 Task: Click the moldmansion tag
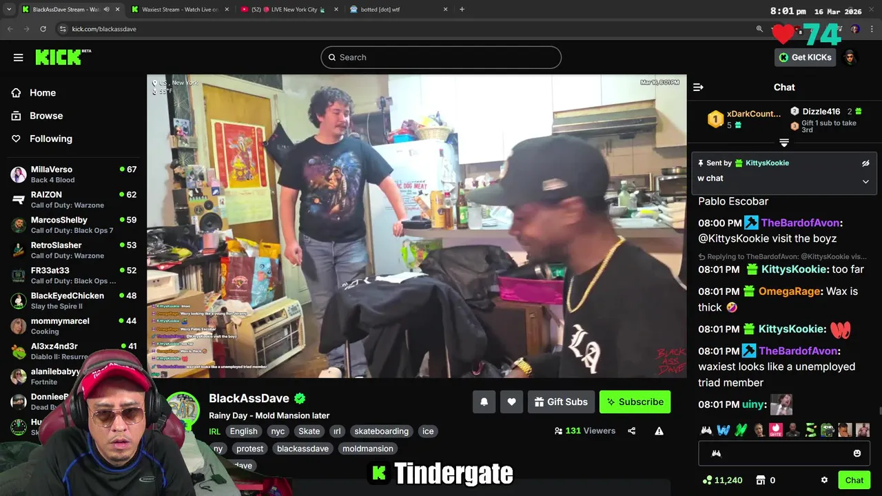[x=368, y=448]
